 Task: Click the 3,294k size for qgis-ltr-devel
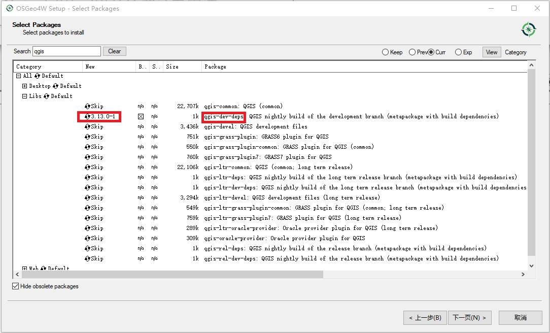(x=189, y=198)
